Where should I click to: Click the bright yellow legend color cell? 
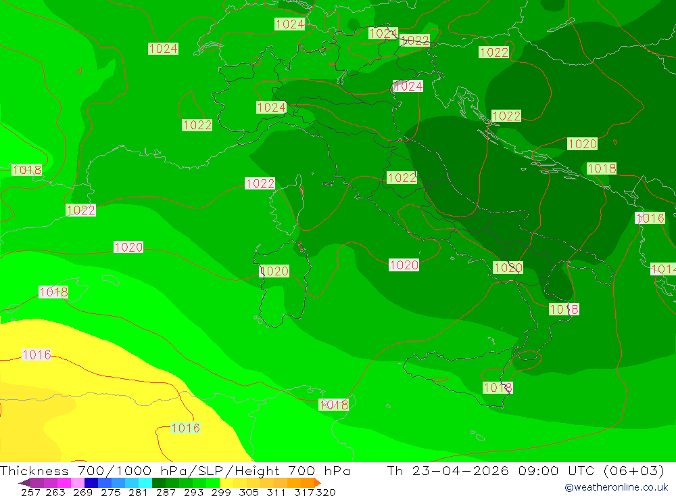(x=226, y=482)
